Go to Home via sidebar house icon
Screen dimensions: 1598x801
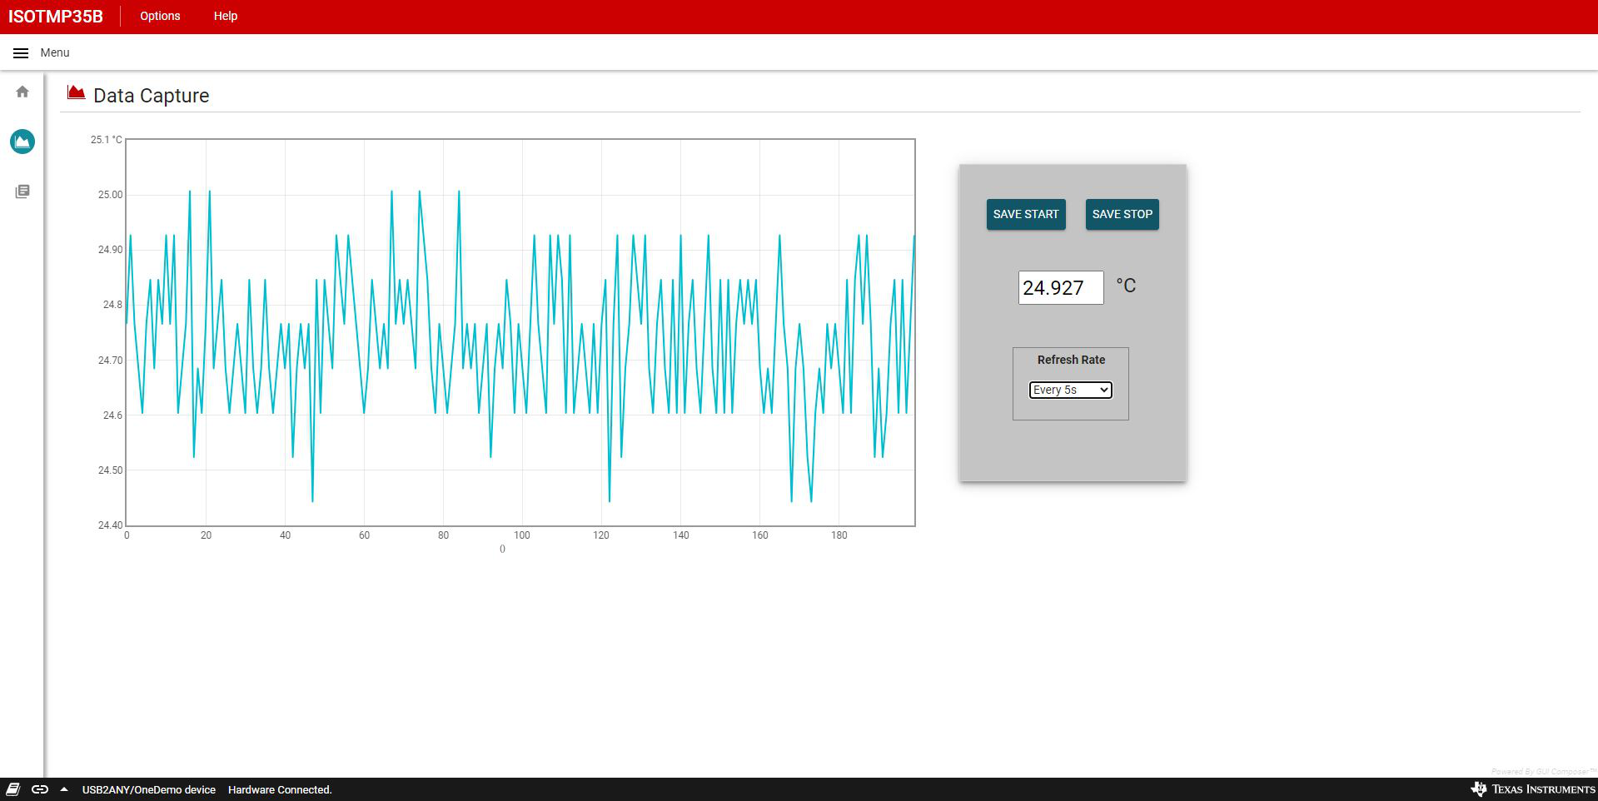(22, 92)
